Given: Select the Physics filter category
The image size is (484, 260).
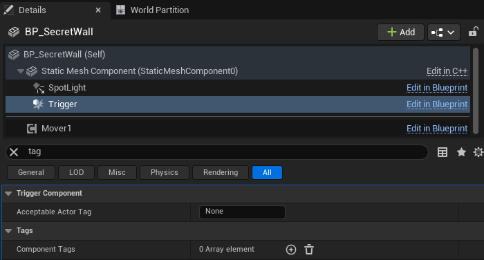Looking at the screenshot, I should click(x=165, y=172).
